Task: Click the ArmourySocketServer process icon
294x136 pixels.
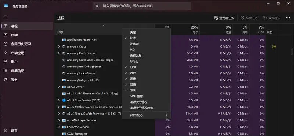Action: (64, 73)
